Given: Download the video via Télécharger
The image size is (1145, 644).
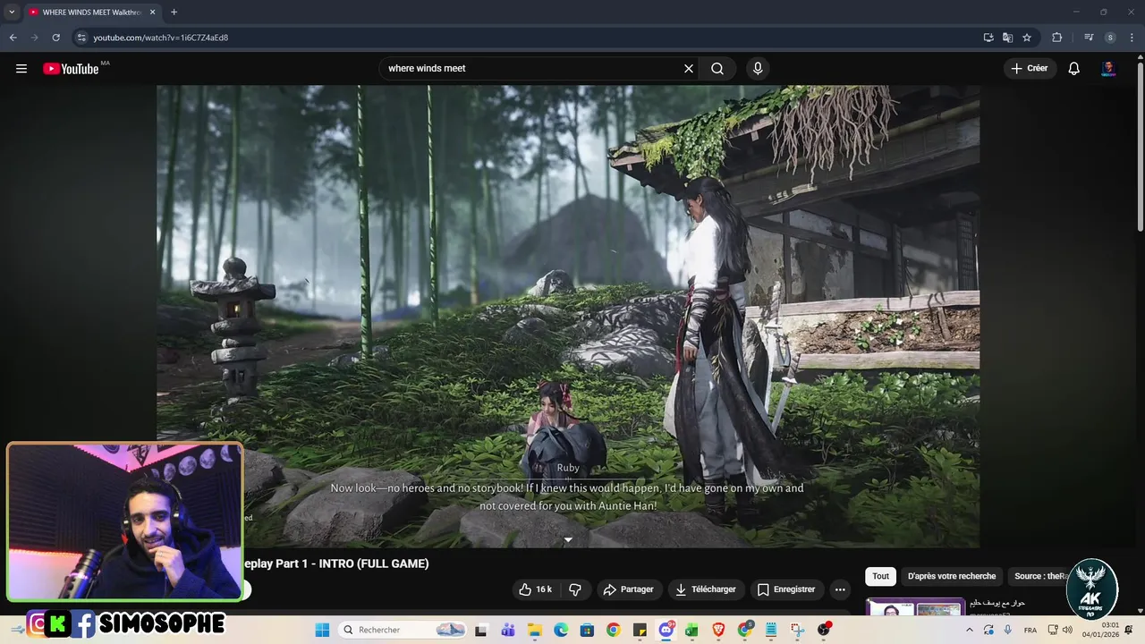Looking at the screenshot, I should pos(706,589).
